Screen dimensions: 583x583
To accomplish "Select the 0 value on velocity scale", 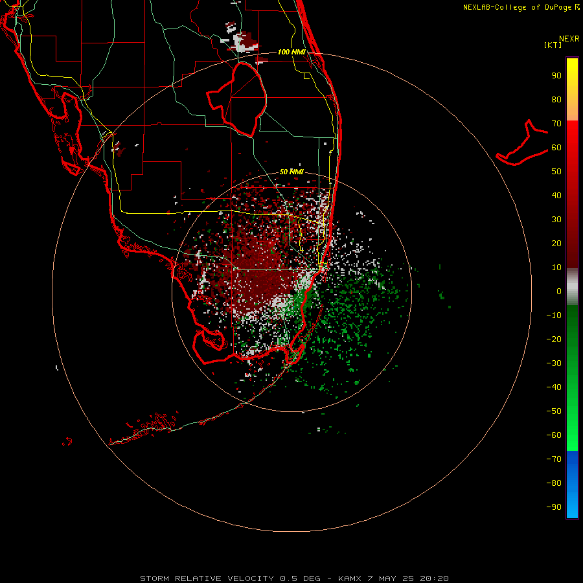I will coord(559,291).
